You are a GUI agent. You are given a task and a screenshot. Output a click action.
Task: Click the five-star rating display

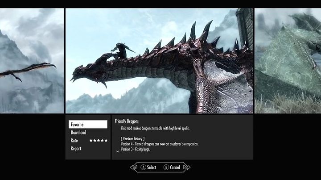(99, 140)
